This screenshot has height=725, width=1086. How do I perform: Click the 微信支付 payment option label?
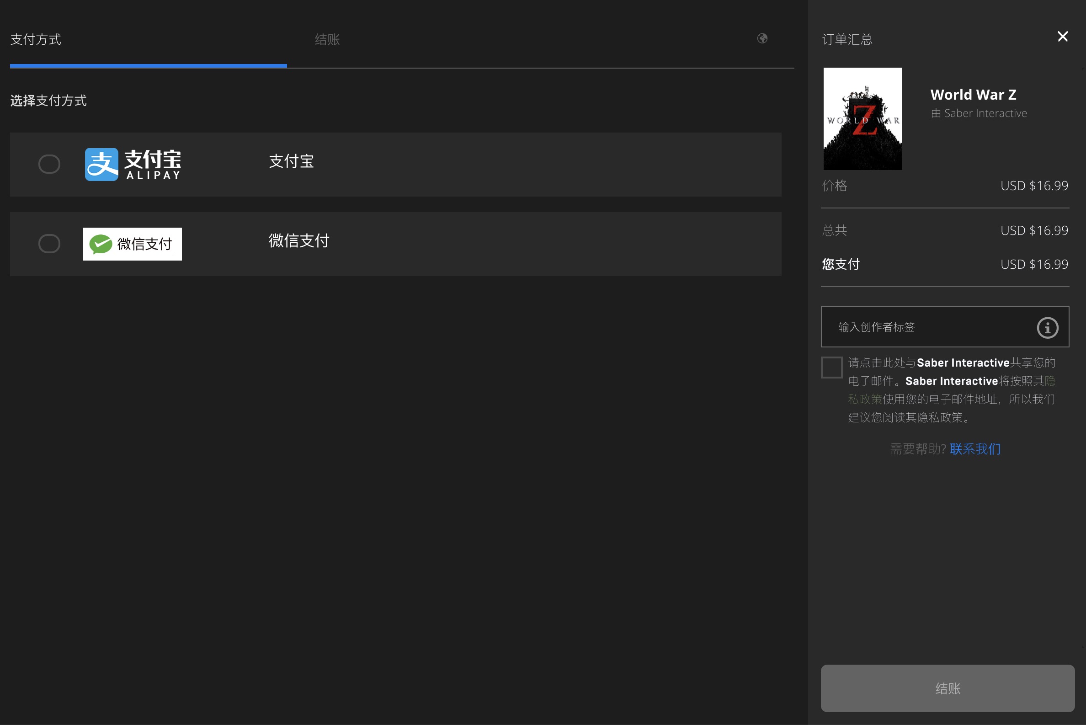tap(298, 241)
